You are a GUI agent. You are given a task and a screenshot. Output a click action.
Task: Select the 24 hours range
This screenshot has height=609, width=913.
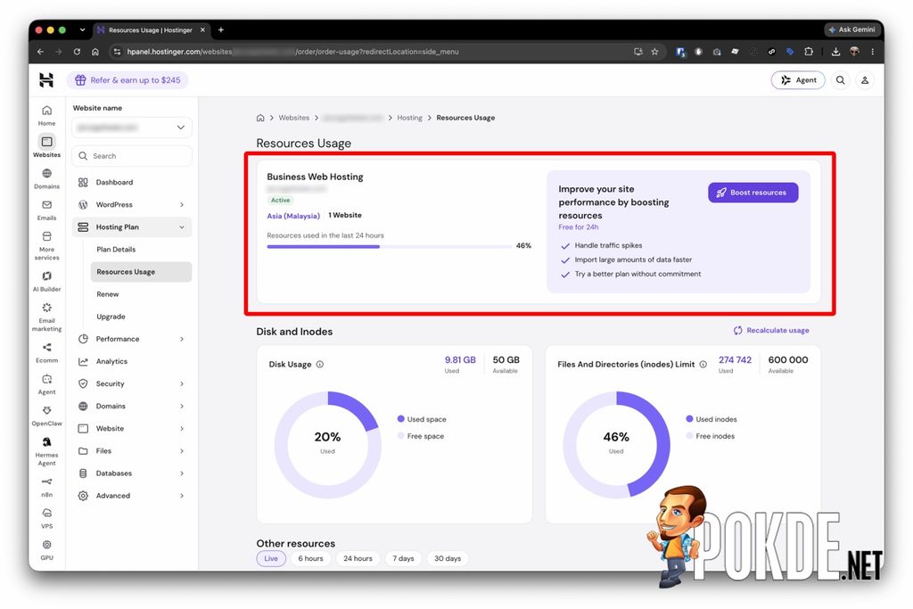coord(358,558)
